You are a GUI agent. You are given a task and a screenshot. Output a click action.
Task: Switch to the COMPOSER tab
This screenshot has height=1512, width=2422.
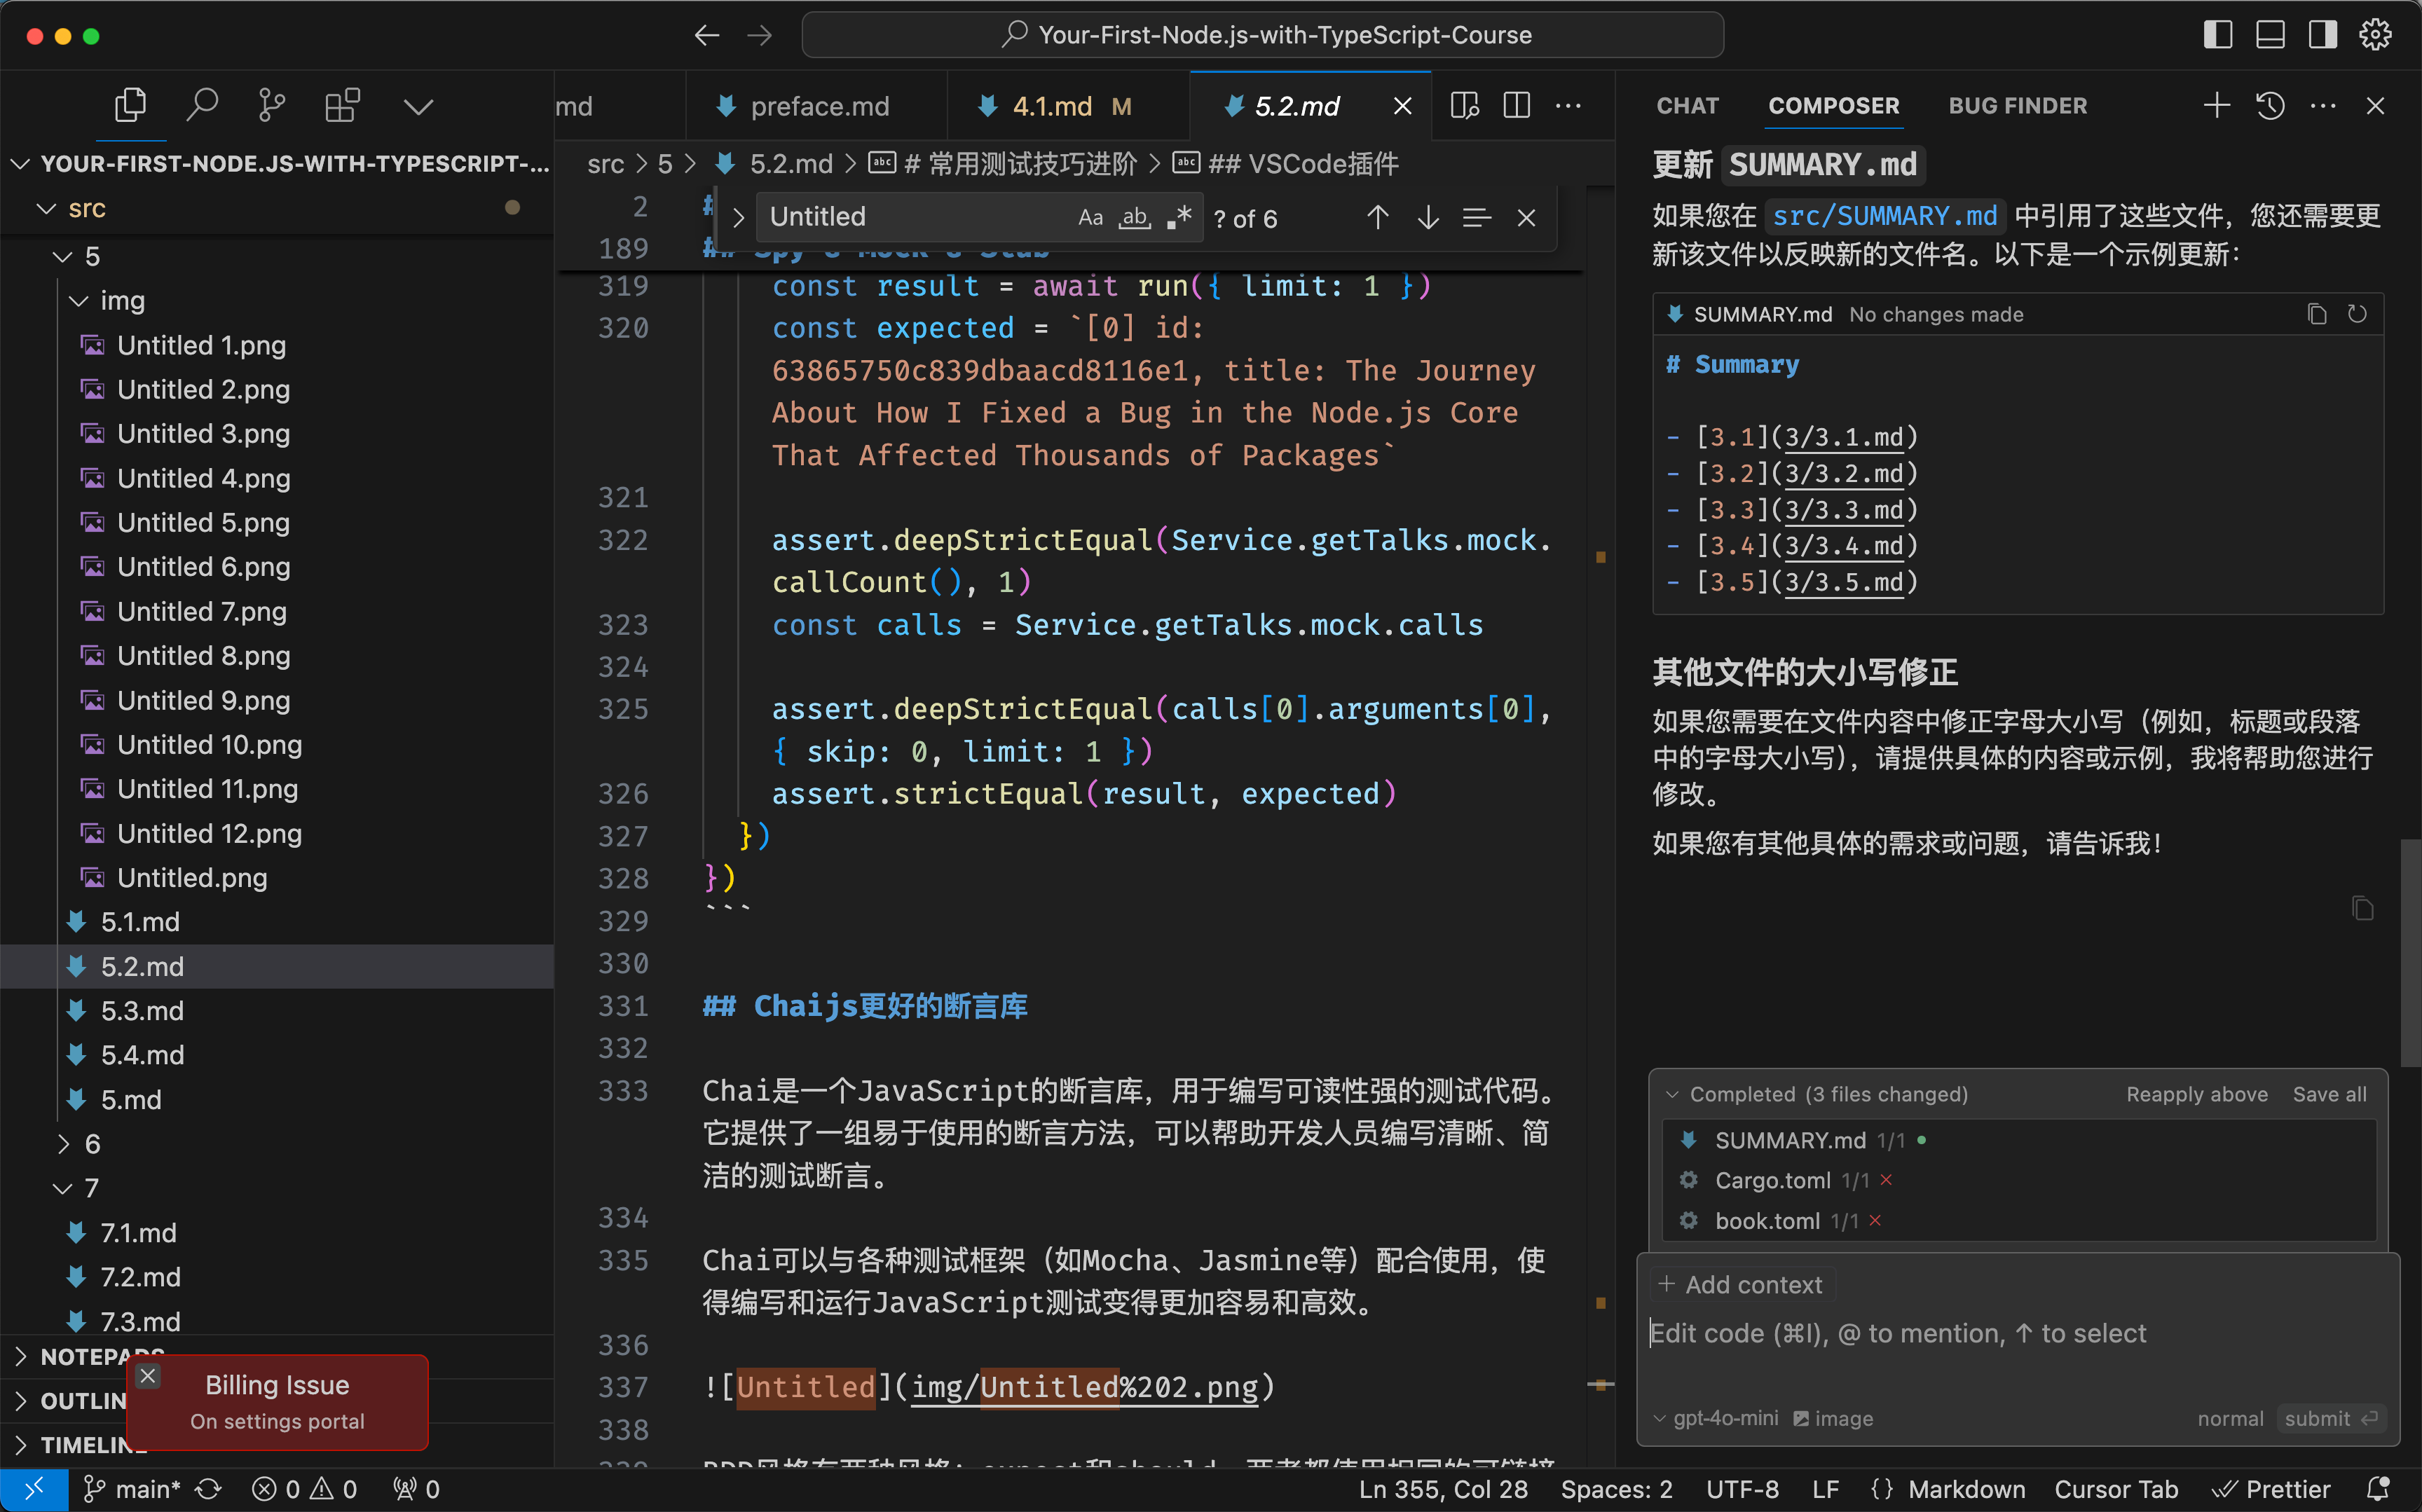[x=1833, y=105]
